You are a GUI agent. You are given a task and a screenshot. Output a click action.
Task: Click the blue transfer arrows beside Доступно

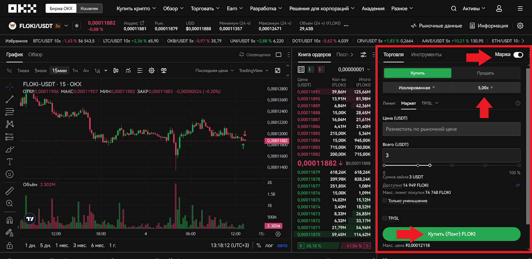tap(518, 185)
